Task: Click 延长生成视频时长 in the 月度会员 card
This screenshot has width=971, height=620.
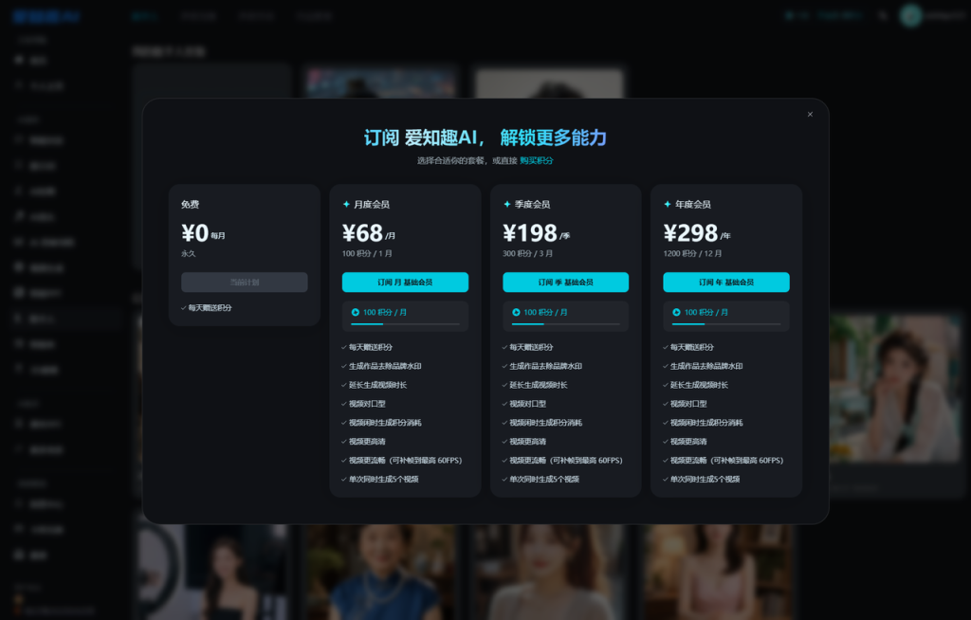Action: tap(377, 385)
